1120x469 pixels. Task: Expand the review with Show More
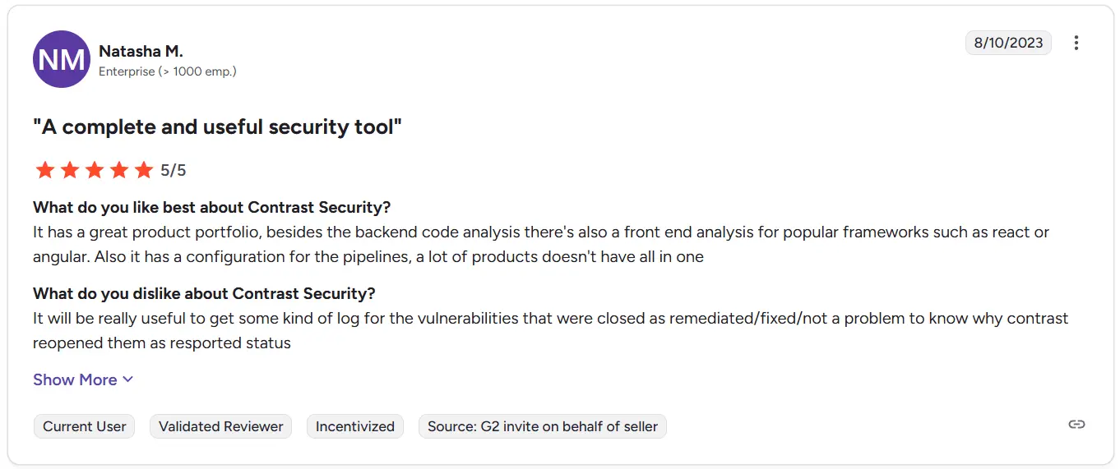point(83,379)
